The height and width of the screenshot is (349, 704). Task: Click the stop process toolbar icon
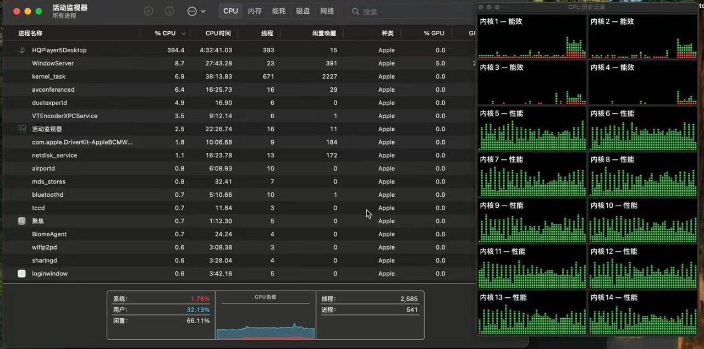tap(148, 11)
